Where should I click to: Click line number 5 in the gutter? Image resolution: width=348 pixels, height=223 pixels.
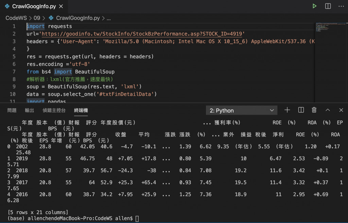coord(14,57)
